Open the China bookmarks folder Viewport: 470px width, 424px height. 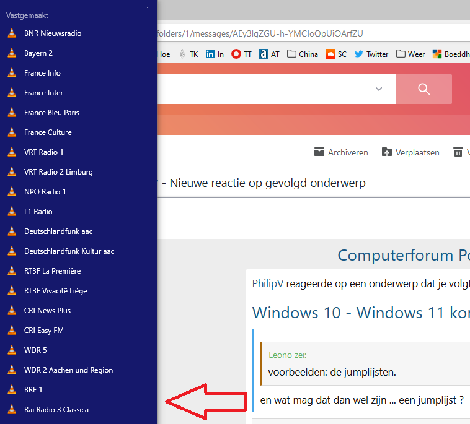[x=303, y=54]
